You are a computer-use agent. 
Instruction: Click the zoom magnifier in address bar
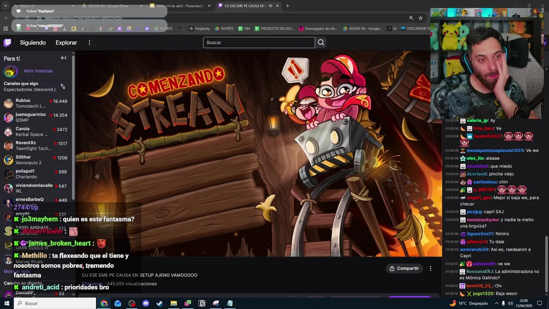pyautogui.click(x=411, y=18)
